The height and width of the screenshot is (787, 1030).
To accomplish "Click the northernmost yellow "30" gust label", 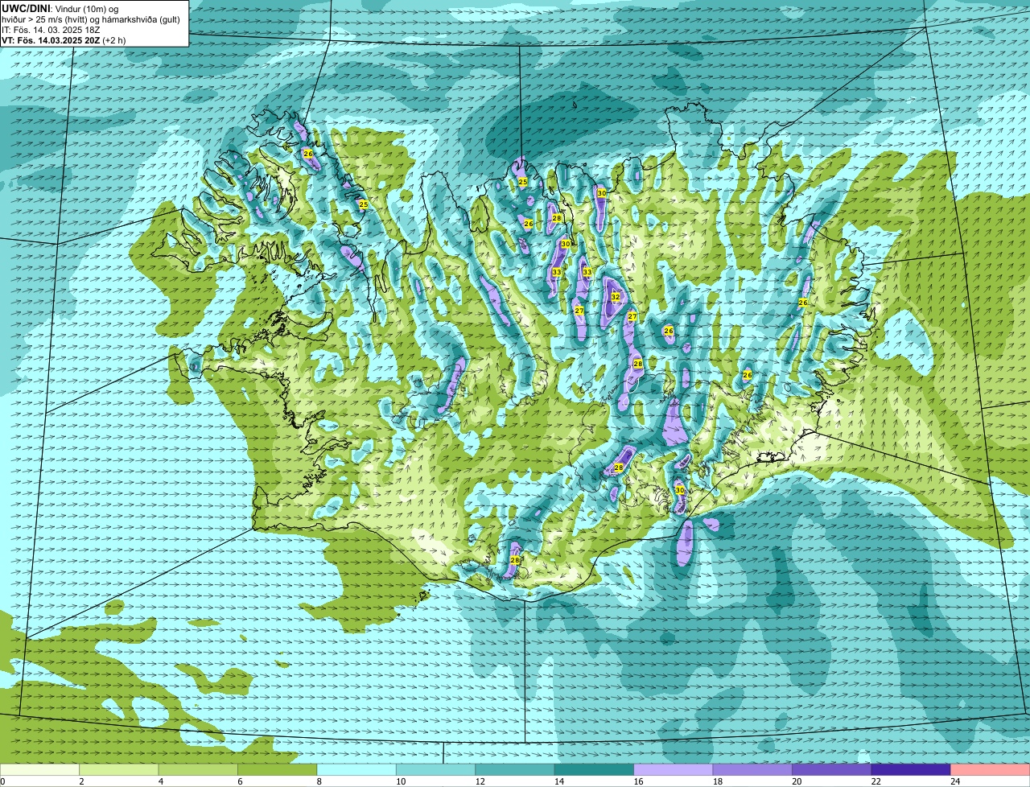I will coord(601,193).
